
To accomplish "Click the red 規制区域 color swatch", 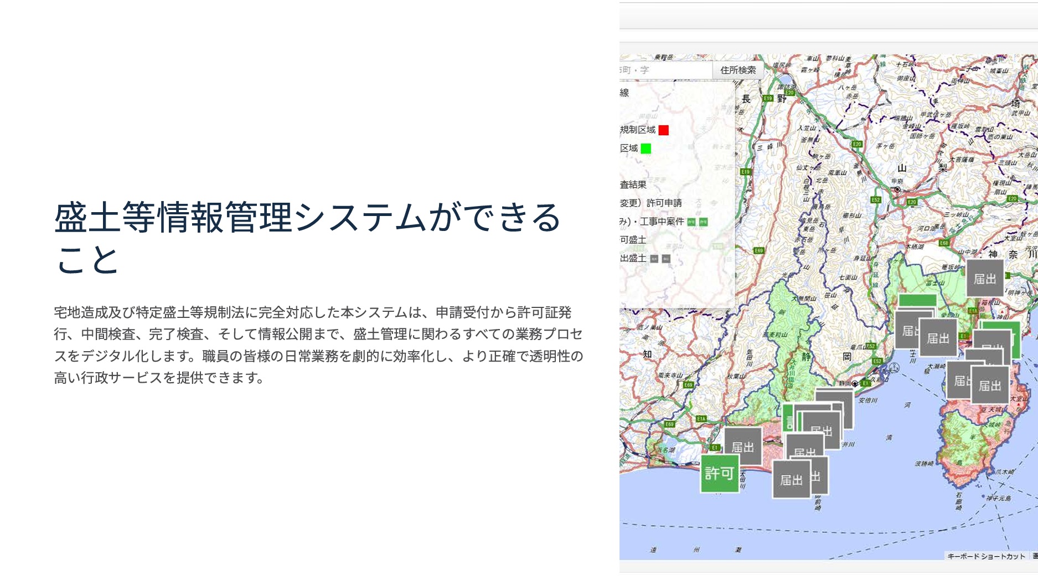I will (663, 130).
